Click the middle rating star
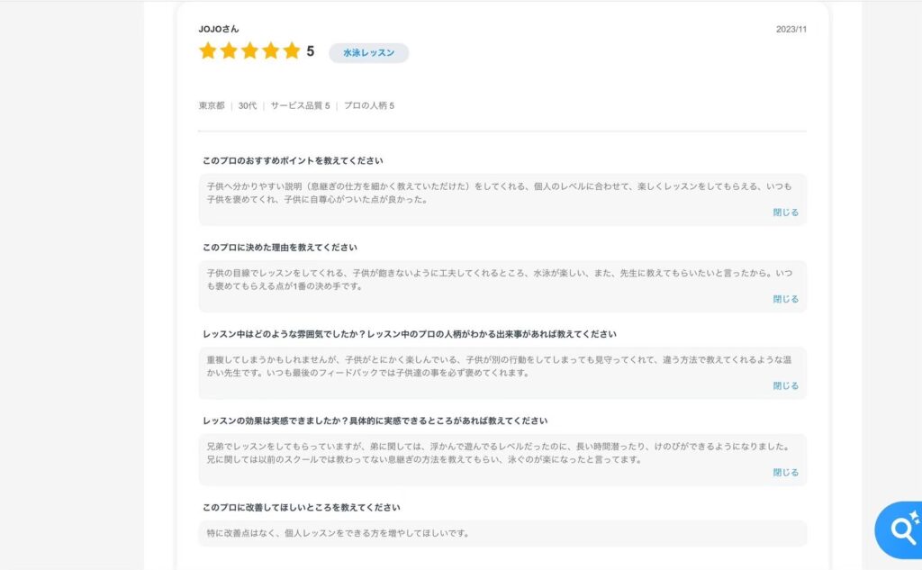Image resolution: width=922 pixels, height=570 pixels. (x=249, y=51)
